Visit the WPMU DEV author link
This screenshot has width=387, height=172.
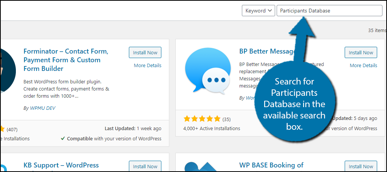coord(43,108)
